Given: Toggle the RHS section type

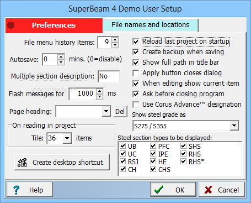Looking at the screenshot, I should (x=183, y=154).
